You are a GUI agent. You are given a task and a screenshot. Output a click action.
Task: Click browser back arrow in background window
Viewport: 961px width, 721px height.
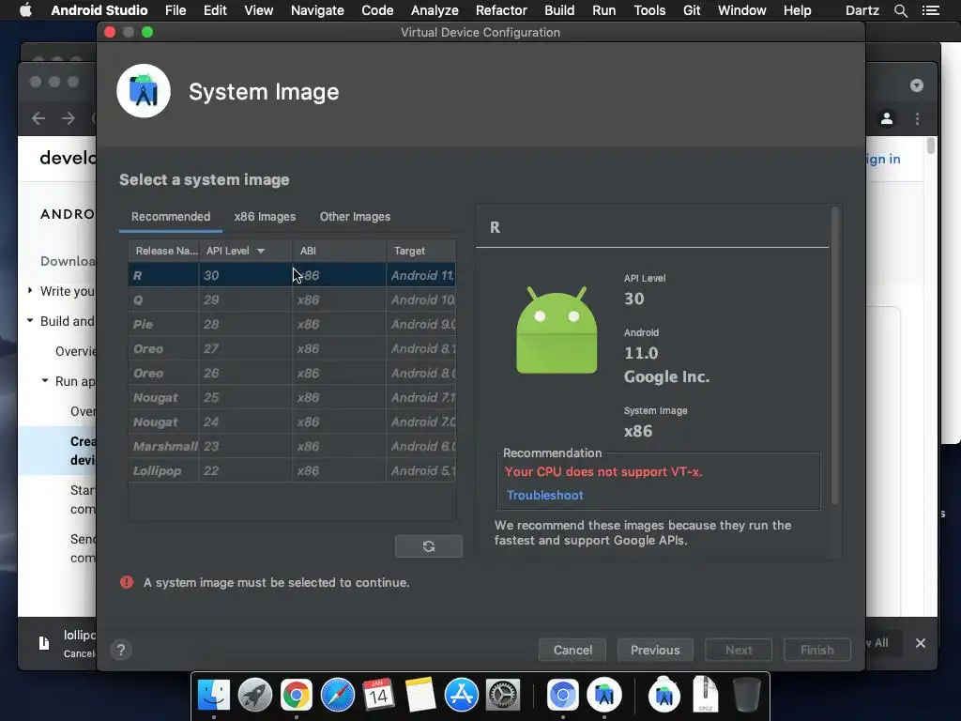point(38,118)
